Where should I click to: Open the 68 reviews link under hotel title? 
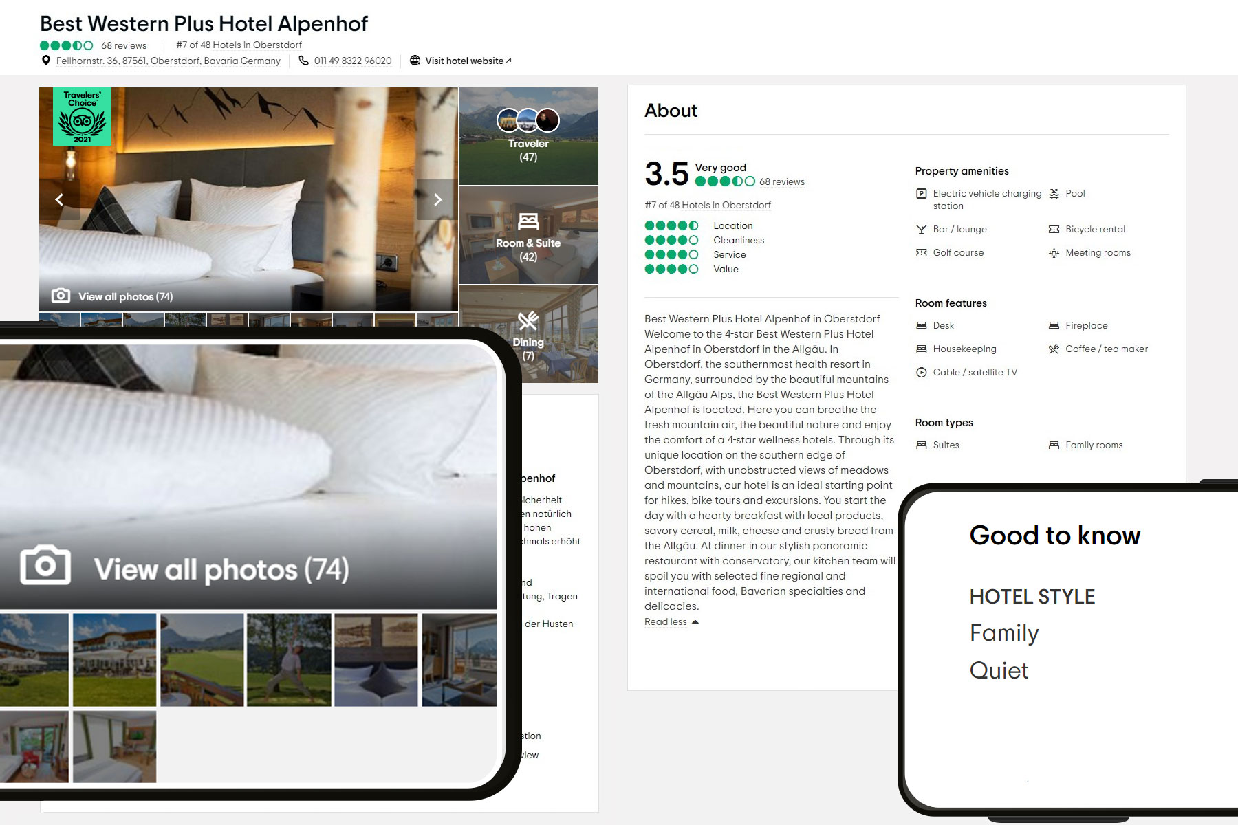click(124, 45)
